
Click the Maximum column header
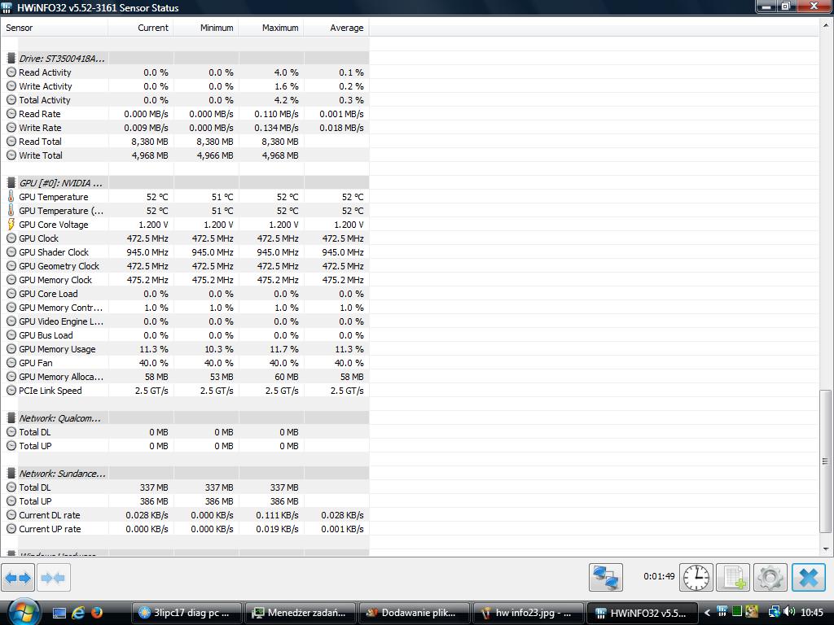[271, 28]
